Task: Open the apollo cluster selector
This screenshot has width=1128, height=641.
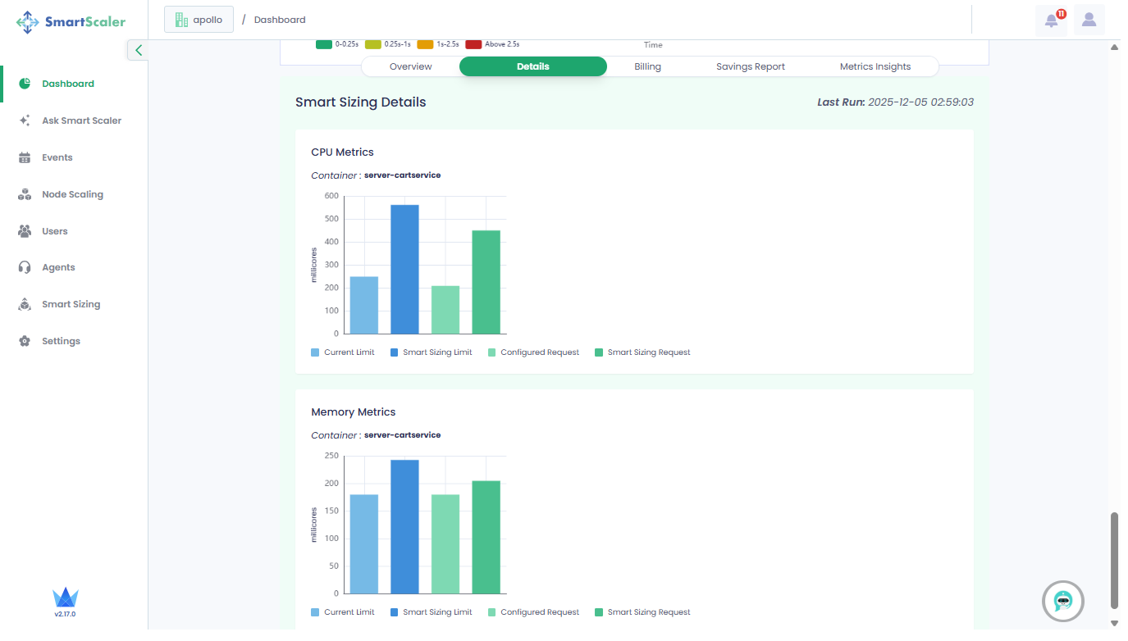Action: (199, 20)
